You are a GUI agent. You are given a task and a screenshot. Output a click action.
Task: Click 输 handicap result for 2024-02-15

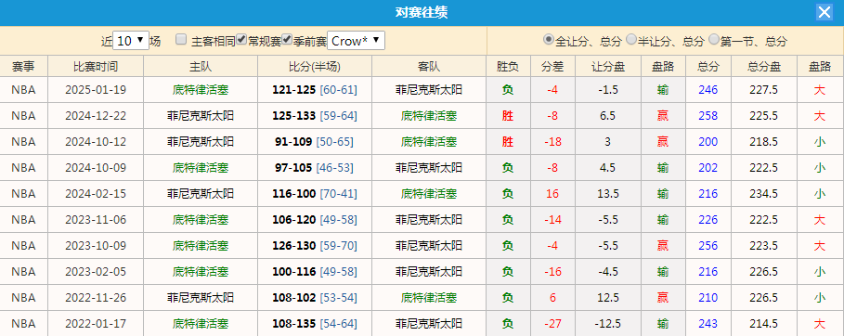pos(663,194)
